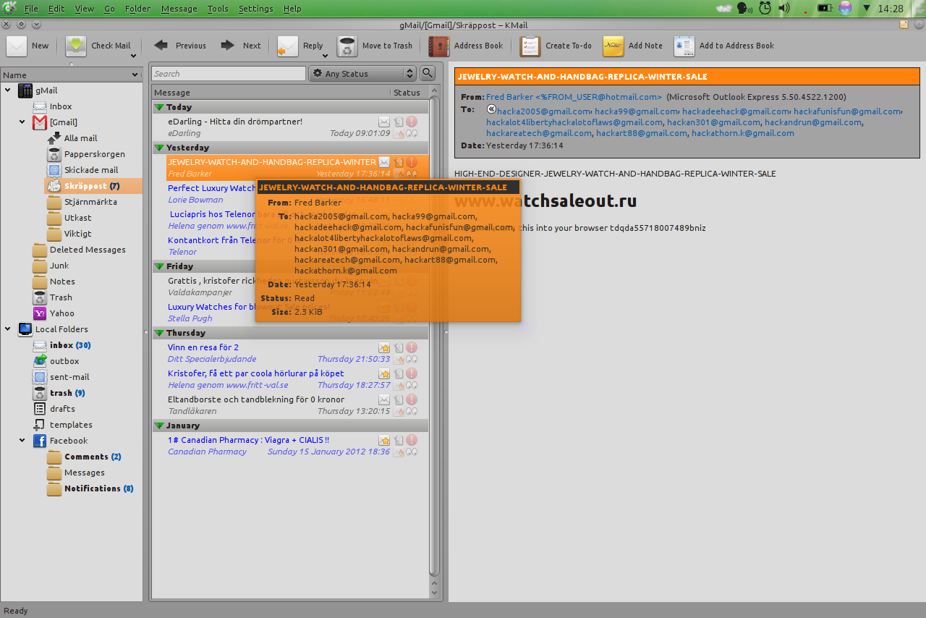Click the Create To-do clipboard icon
Viewport: 926px width, 618px height.
(x=530, y=46)
